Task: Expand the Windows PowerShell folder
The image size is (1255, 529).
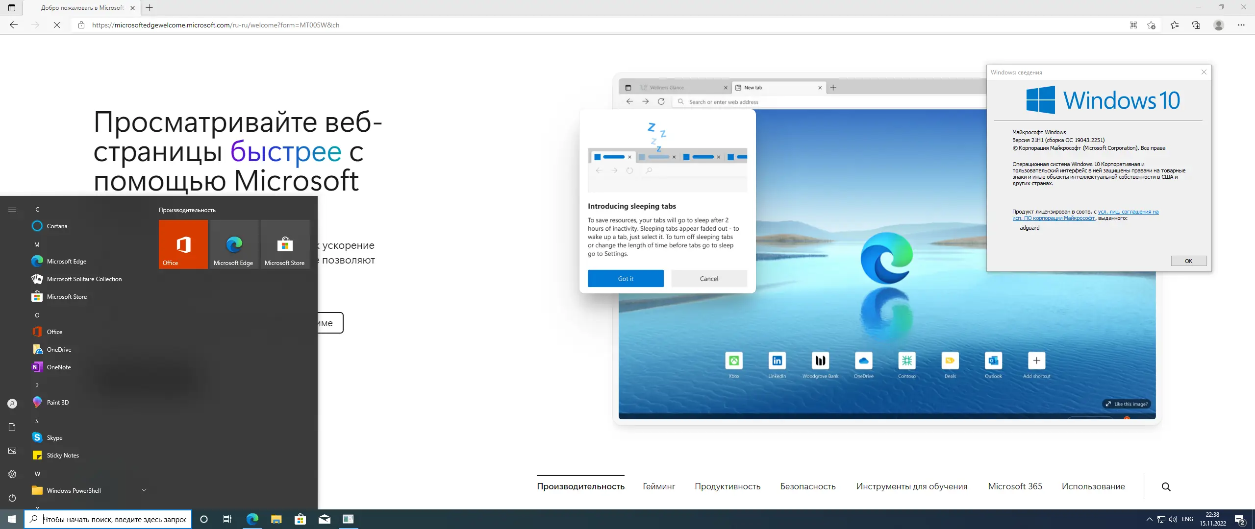Action: 144,490
